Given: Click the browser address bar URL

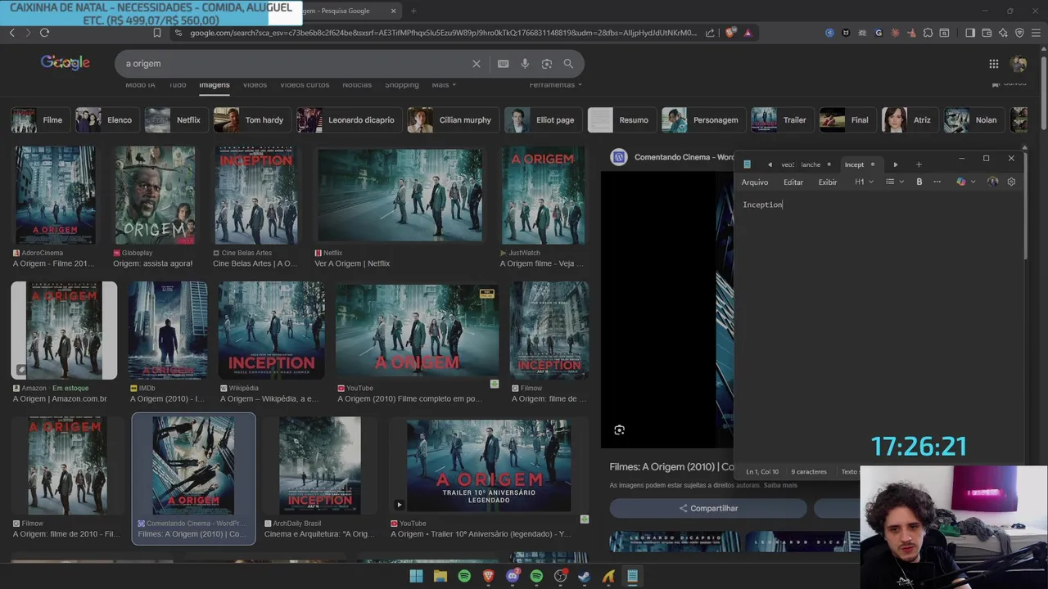Looking at the screenshot, I should [443, 33].
